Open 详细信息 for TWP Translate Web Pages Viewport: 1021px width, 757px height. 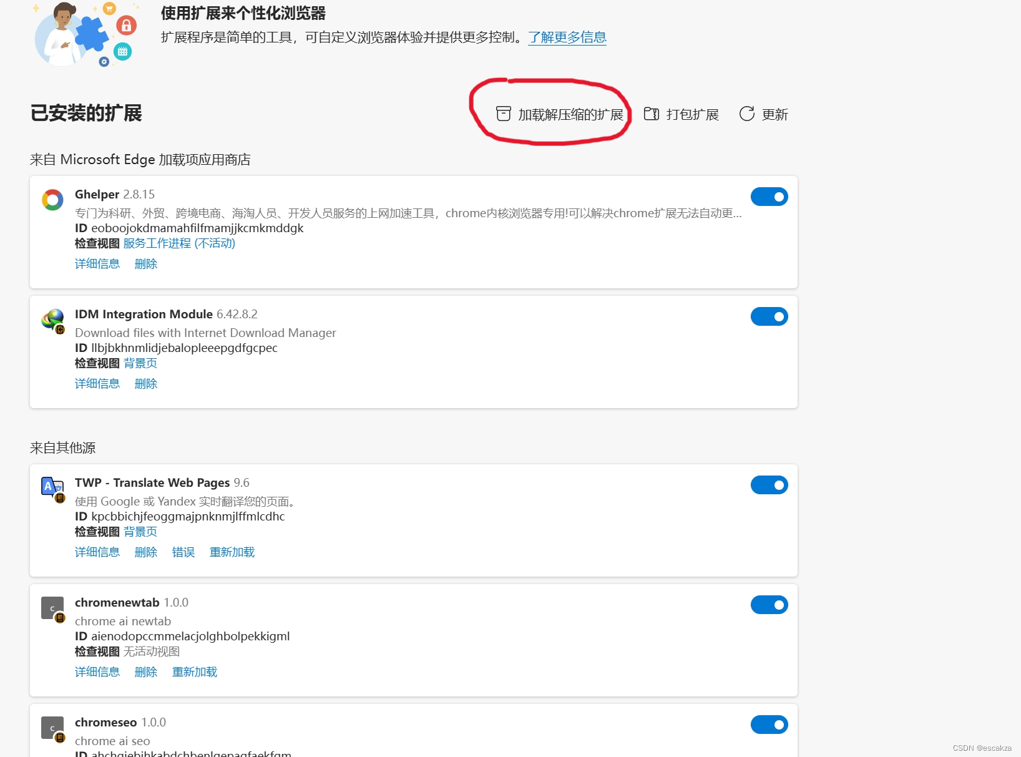[x=97, y=552]
